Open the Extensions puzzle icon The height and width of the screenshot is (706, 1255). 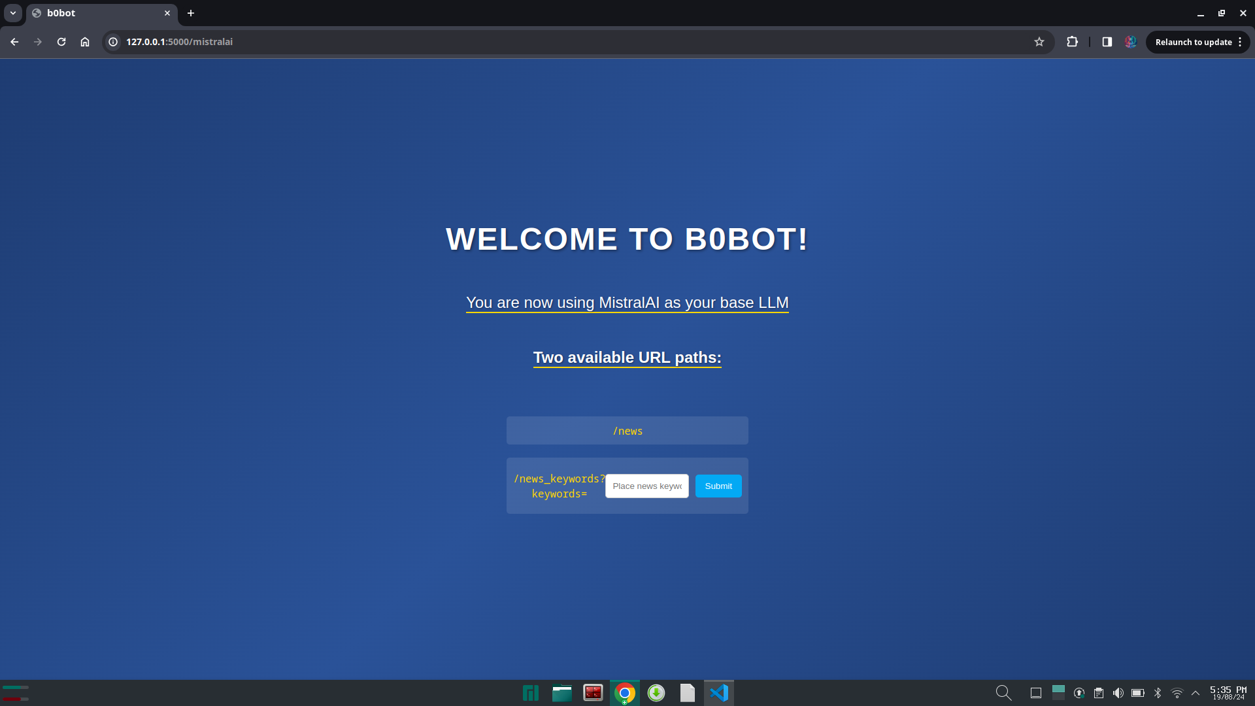tap(1072, 42)
